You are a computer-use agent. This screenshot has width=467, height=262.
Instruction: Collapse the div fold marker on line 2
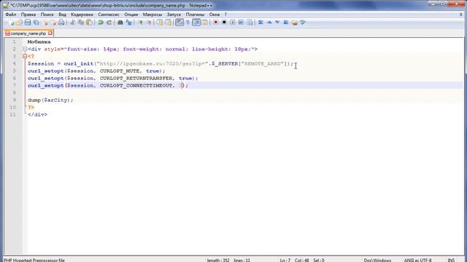pos(25,49)
